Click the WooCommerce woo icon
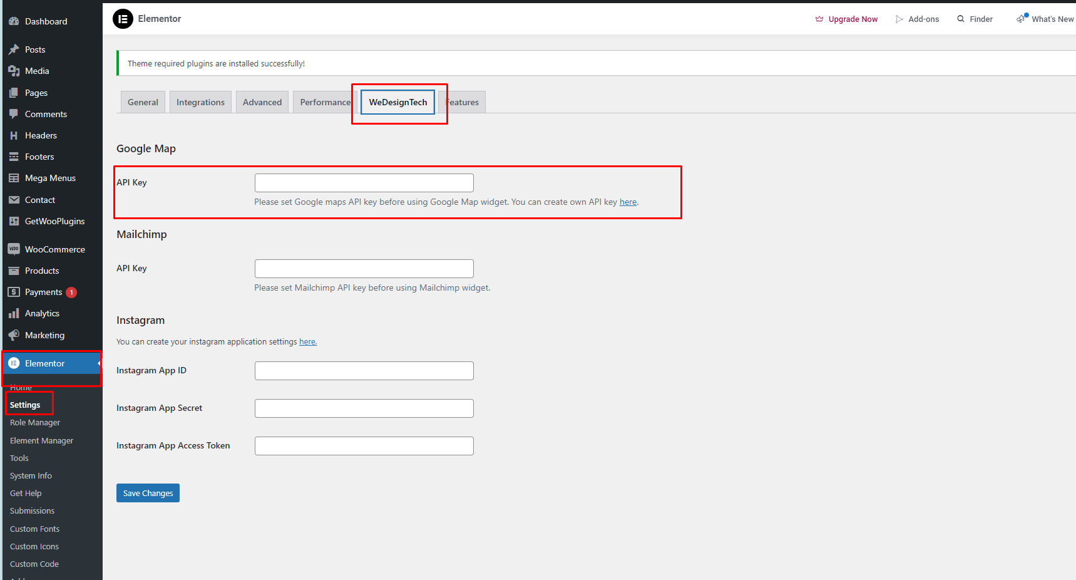Viewport: 1076px width, 580px height. 14,249
